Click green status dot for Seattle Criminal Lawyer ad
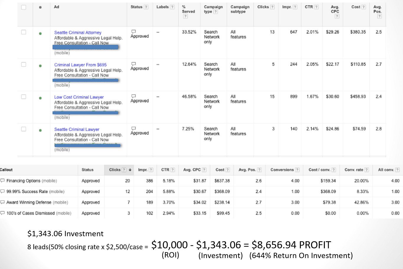Screen dimensions: 403x269 (40, 130)
